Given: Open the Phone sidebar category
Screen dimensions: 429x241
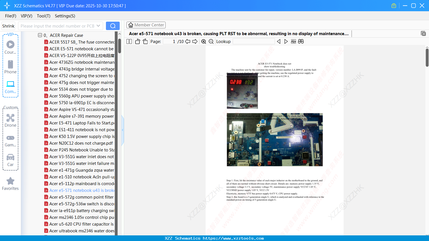Looking at the screenshot, I should 10,67.
